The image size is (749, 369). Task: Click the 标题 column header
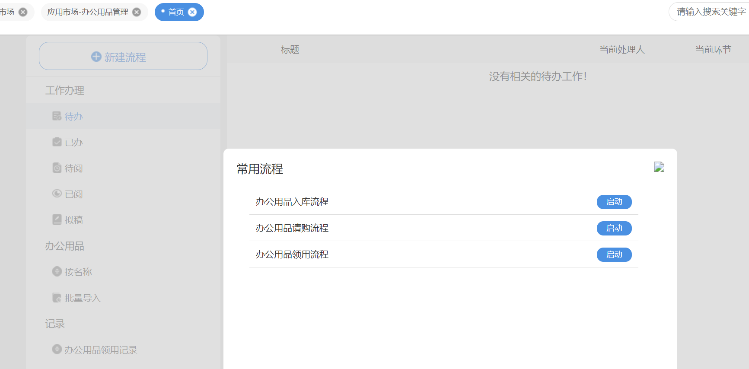pyautogui.click(x=290, y=50)
